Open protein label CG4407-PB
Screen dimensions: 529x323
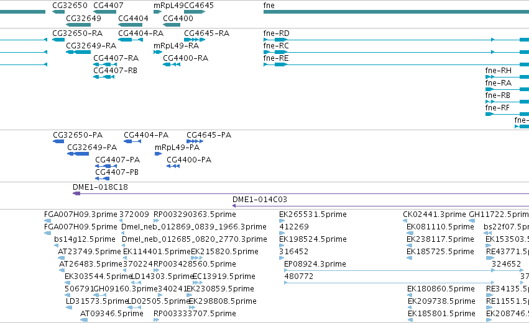117,172
